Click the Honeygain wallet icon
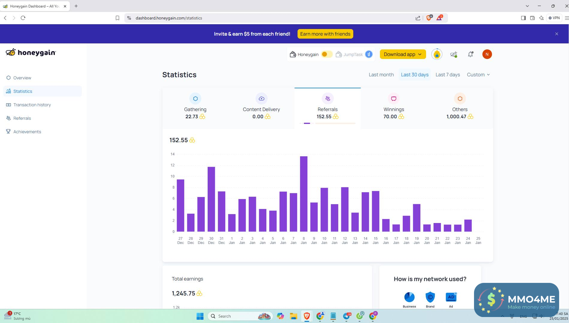This screenshot has width=569, height=323. click(293, 54)
